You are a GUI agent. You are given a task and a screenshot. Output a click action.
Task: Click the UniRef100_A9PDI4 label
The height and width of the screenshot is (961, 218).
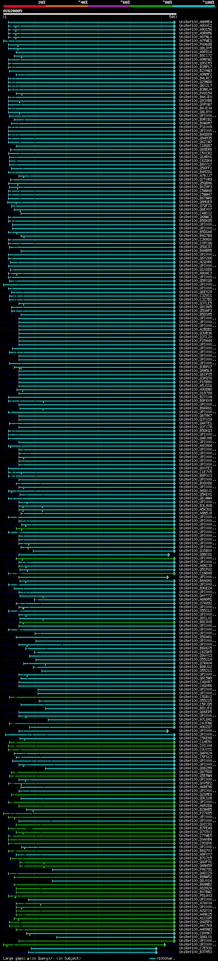[196, 52]
